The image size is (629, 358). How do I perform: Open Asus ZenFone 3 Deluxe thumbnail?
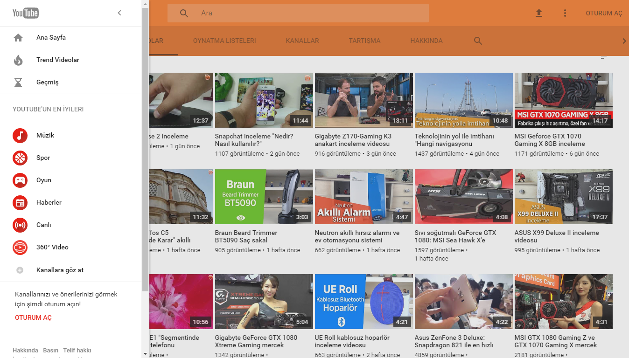click(x=463, y=302)
